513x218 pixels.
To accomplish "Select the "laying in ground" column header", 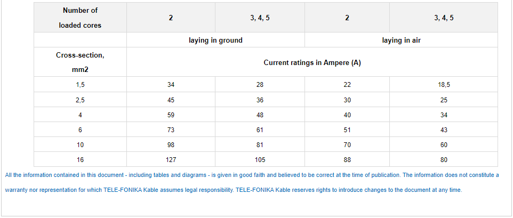I will [215, 40].
